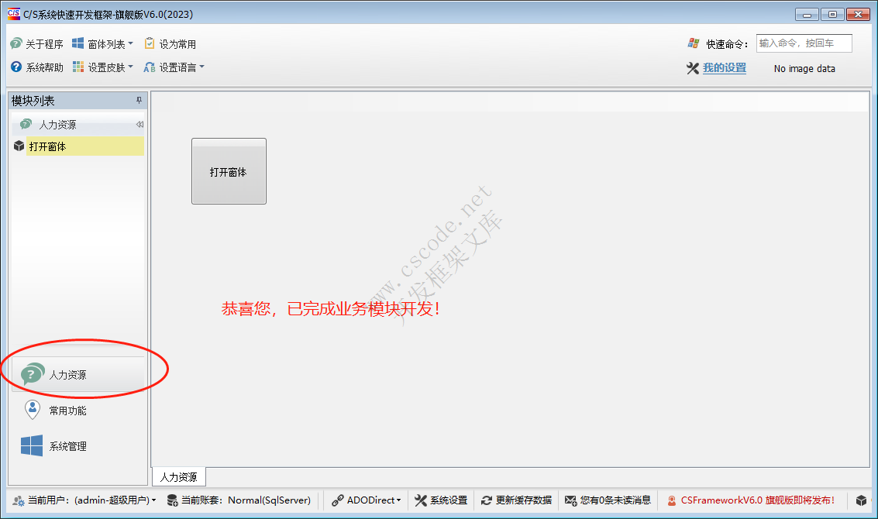Click the app logo in title bar

tap(13, 13)
